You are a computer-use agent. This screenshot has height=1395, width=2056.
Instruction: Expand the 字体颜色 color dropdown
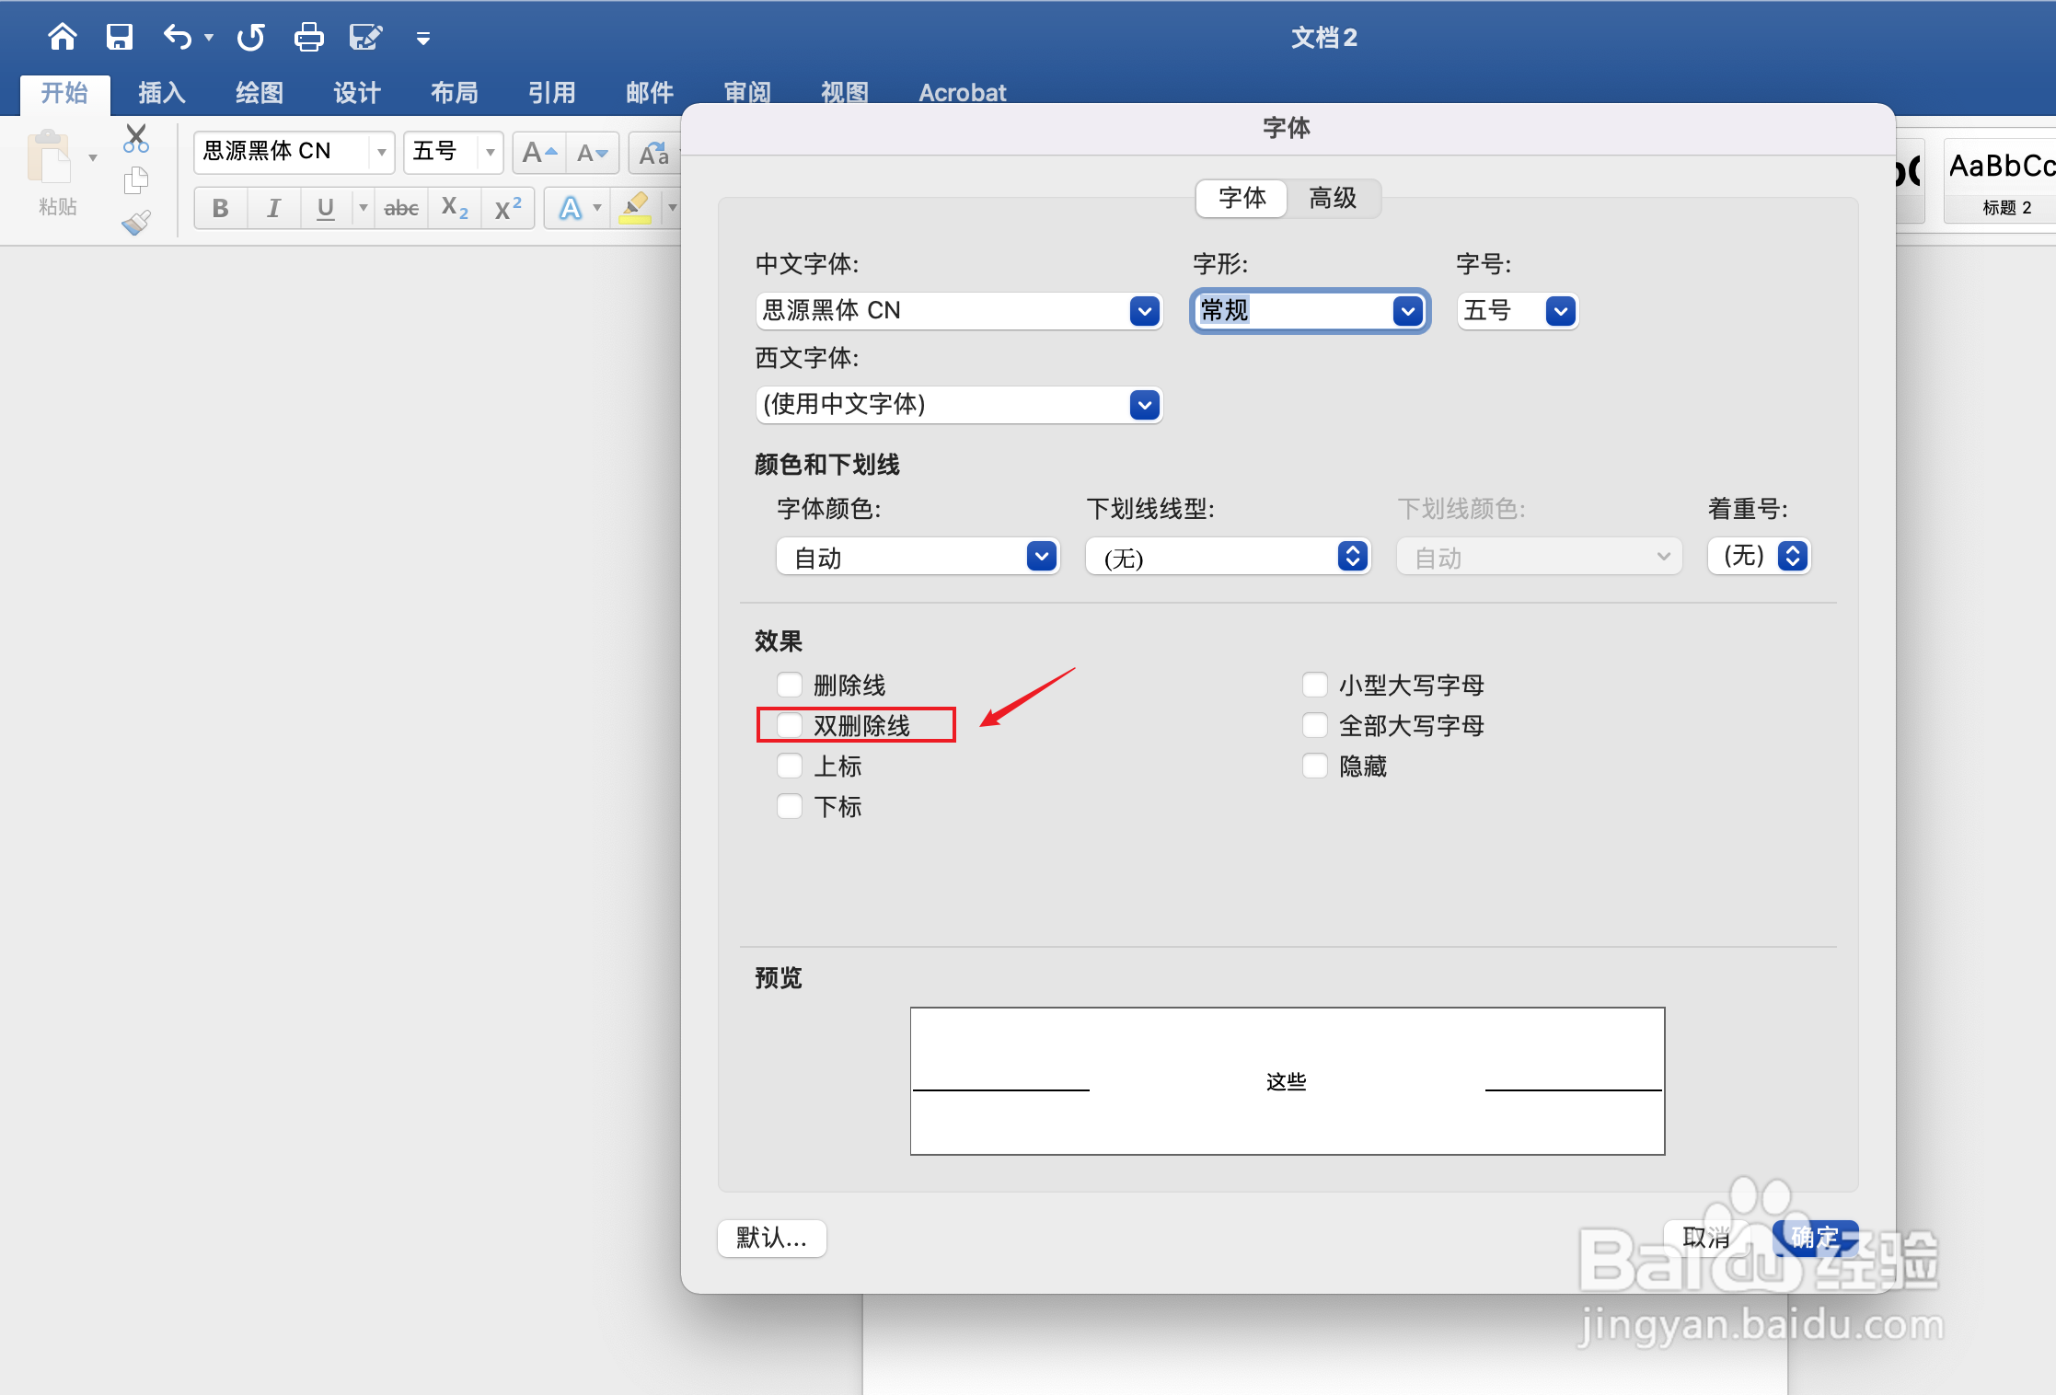point(1041,556)
